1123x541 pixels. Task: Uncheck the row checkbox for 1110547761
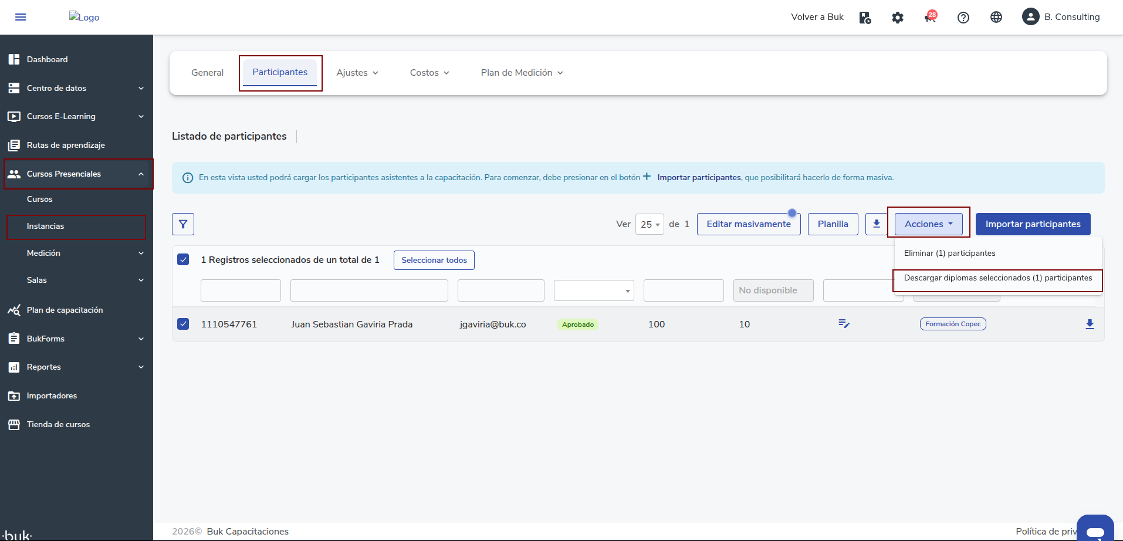point(183,324)
